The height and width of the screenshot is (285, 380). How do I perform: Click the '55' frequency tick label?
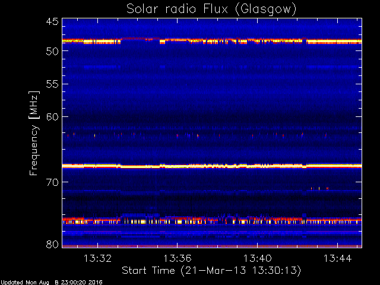52,84
